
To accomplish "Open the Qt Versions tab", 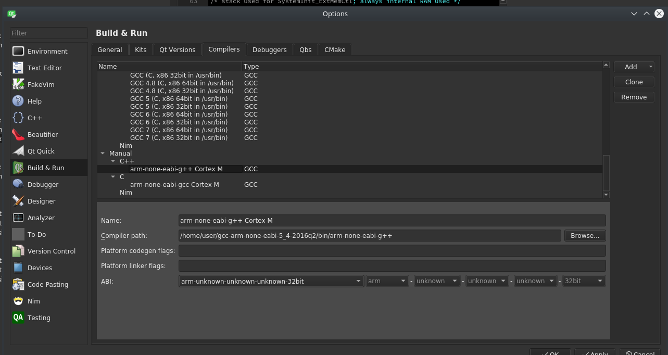I will point(178,49).
